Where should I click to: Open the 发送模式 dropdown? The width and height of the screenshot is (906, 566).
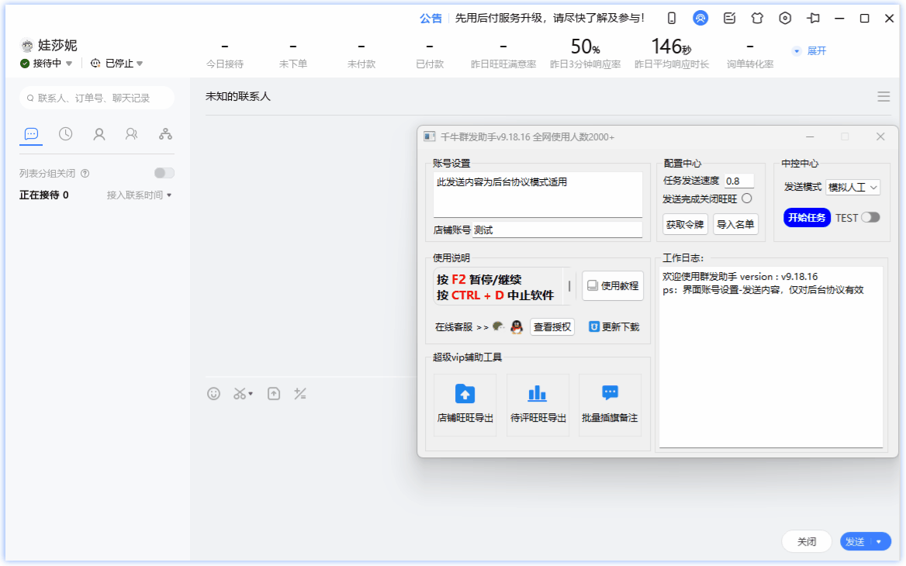click(852, 188)
